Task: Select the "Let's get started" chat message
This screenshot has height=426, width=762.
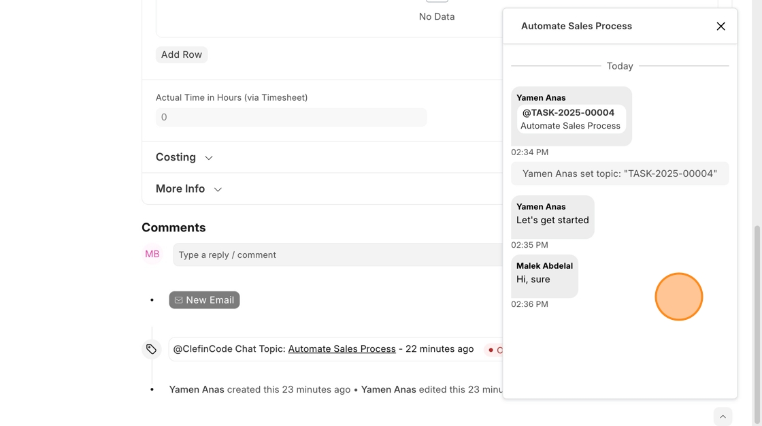Action: [552, 220]
